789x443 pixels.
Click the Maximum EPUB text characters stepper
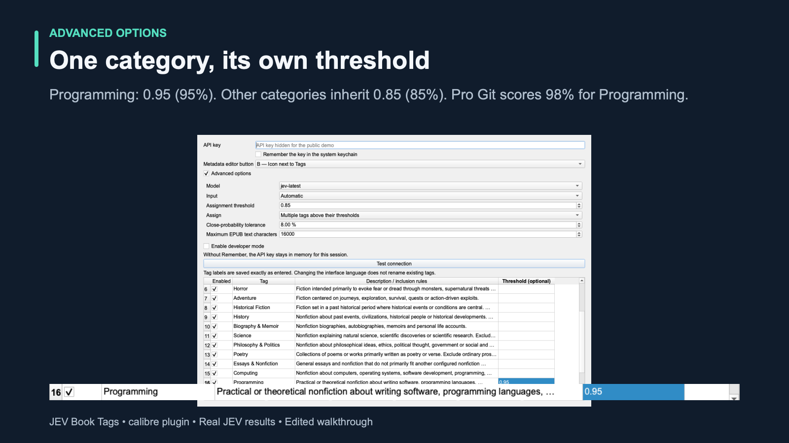pyautogui.click(x=579, y=234)
